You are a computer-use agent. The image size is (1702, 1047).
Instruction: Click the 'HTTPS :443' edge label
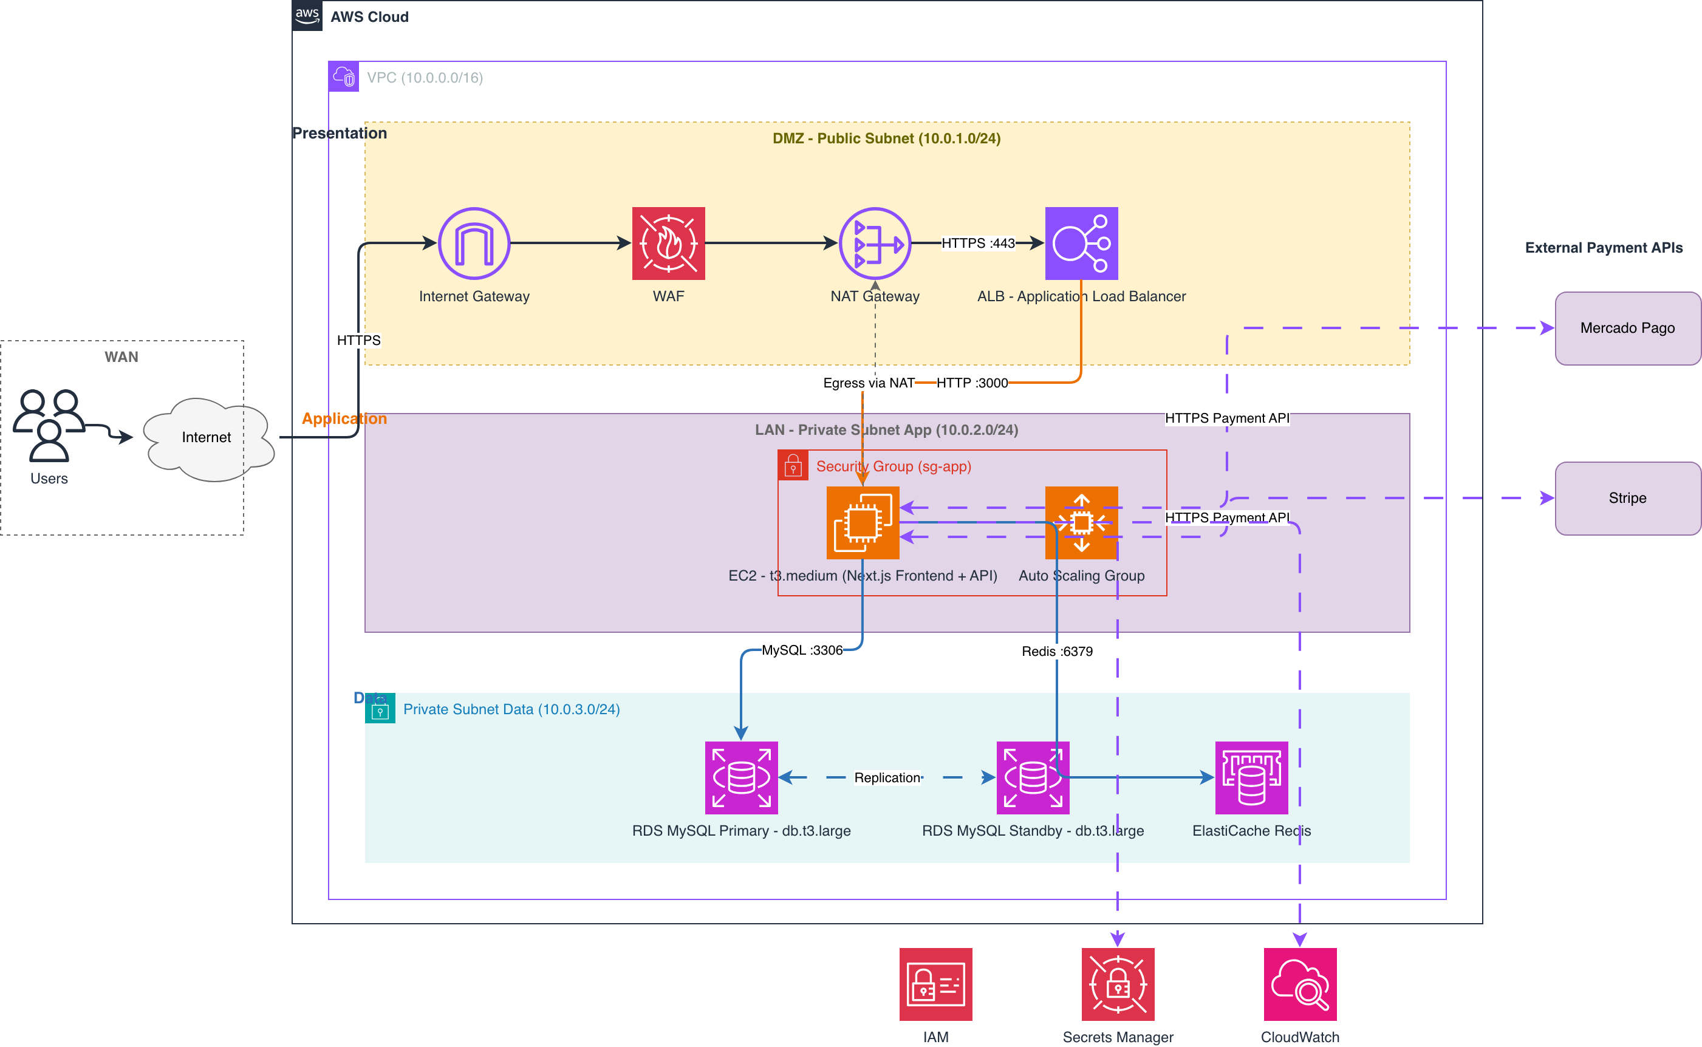point(978,243)
